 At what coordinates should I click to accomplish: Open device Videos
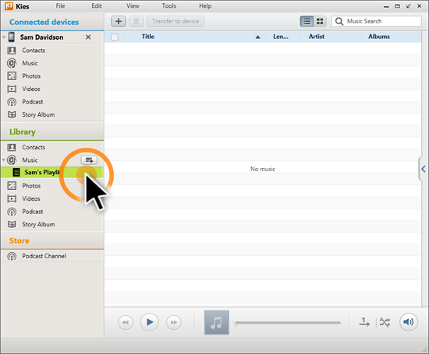click(x=31, y=89)
